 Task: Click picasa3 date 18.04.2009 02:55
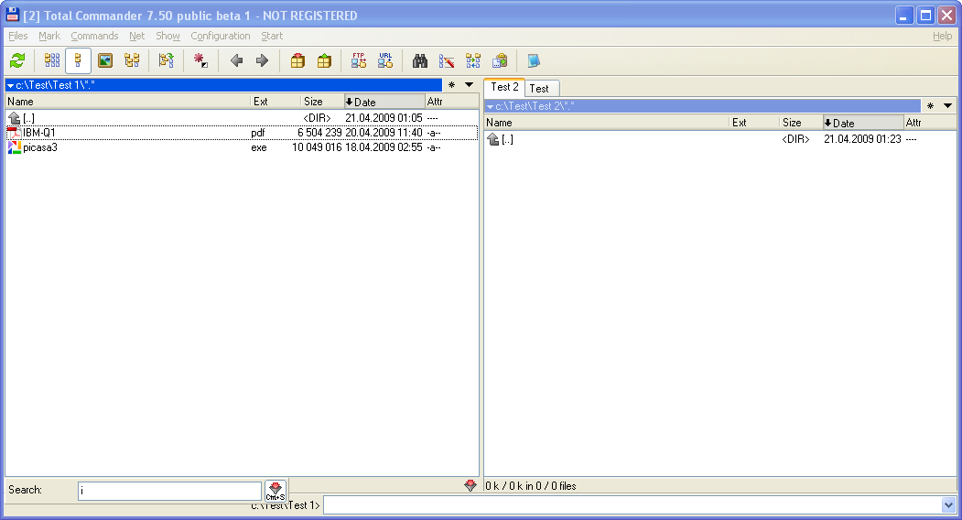click(x=384, y=147)
